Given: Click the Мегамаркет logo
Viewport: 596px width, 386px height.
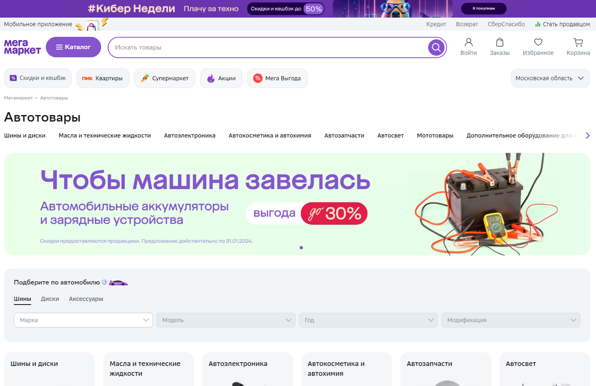Looking at the screenshot, I should [x=23, y=47].
